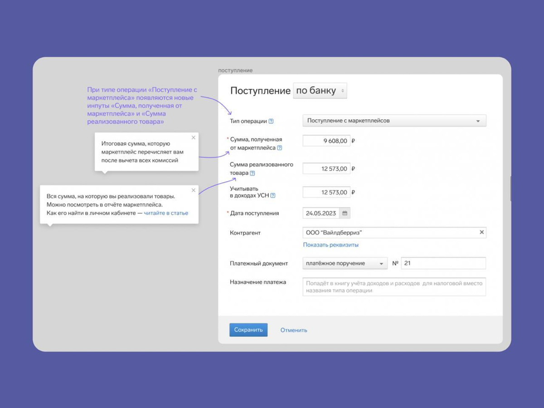
Task: Click the "Сохранить" button
Action: [248, 330]
